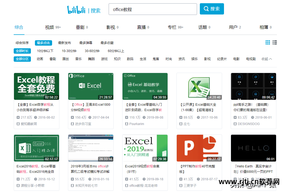Screen dimensions: 282x194
Task: Open the 21:28:57 Office Excel thumbnail
Action: pyautogui.click(x=91, y=86)
